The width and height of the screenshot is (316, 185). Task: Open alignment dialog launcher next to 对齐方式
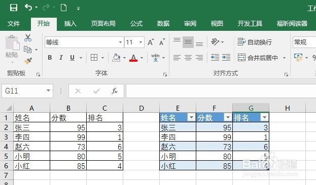pos(286,75)
